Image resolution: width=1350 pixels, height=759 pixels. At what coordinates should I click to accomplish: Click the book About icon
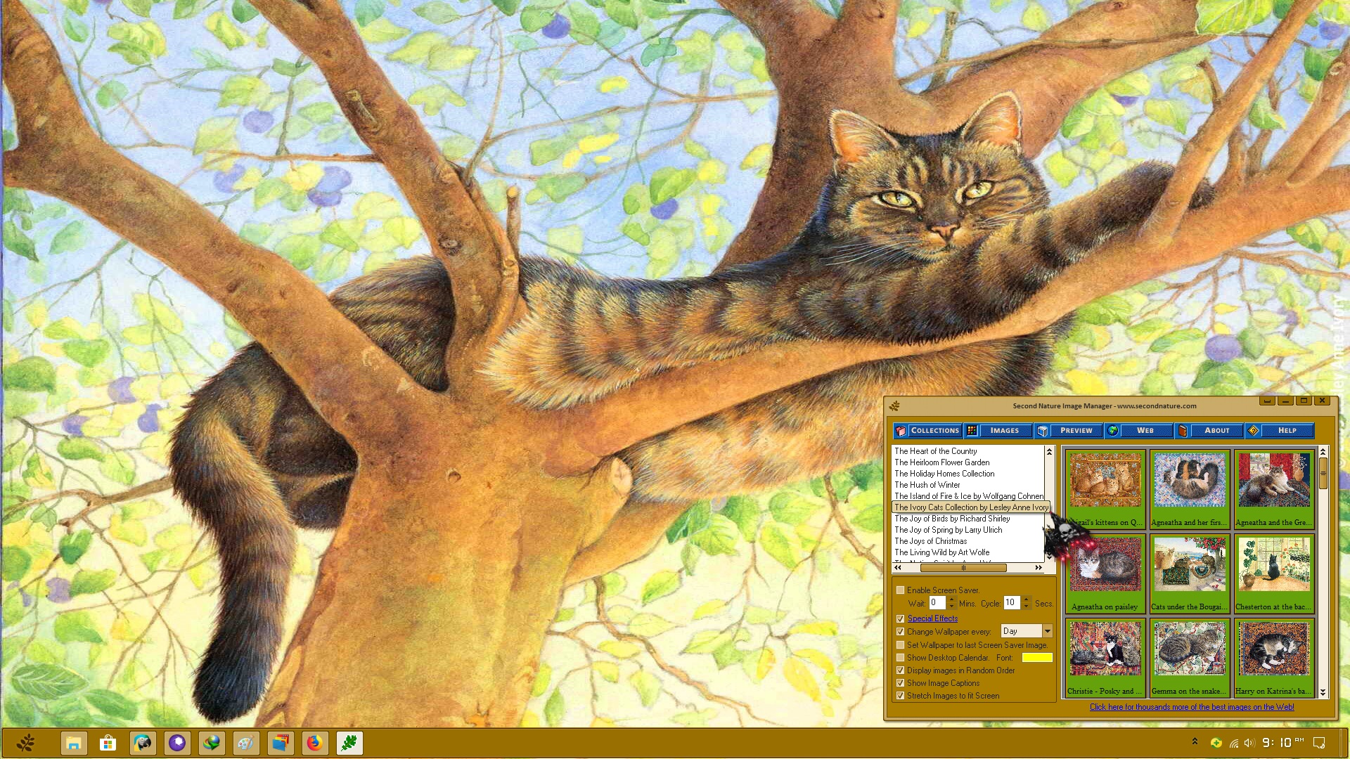[x=1183, y=431]
